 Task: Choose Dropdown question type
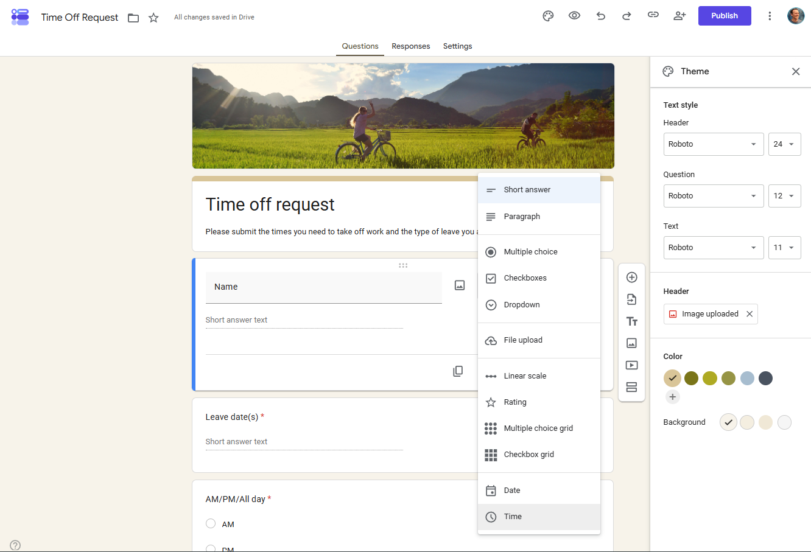[539, 305]
